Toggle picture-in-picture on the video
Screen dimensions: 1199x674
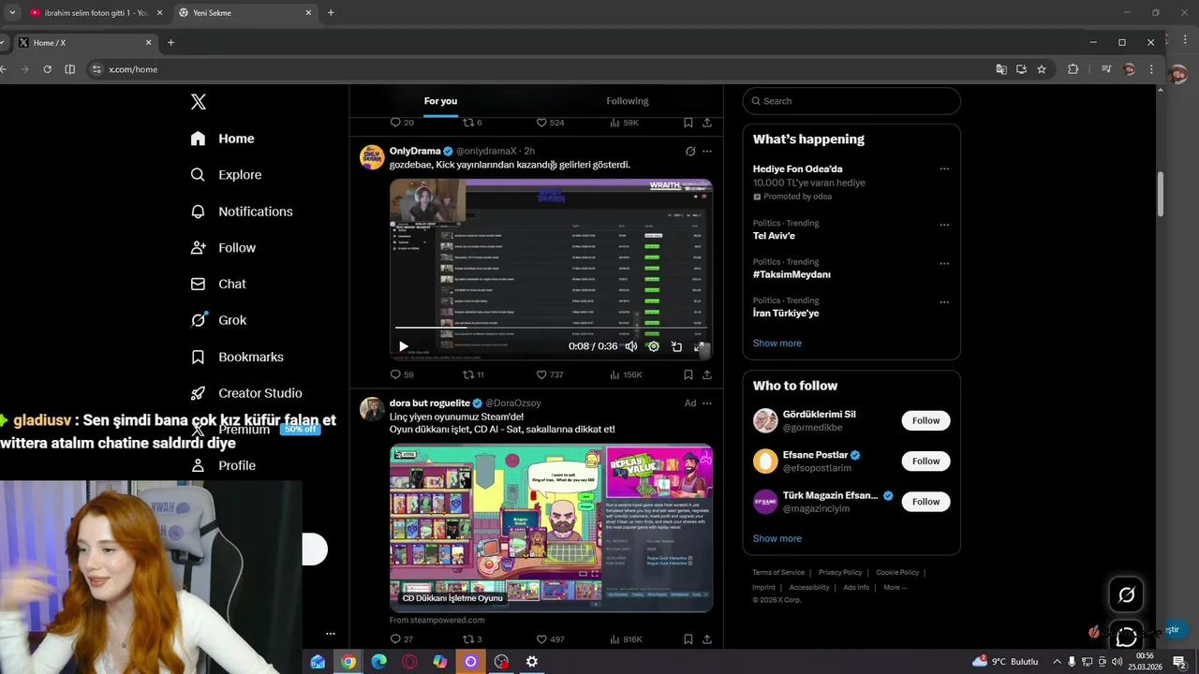[676, 346]
